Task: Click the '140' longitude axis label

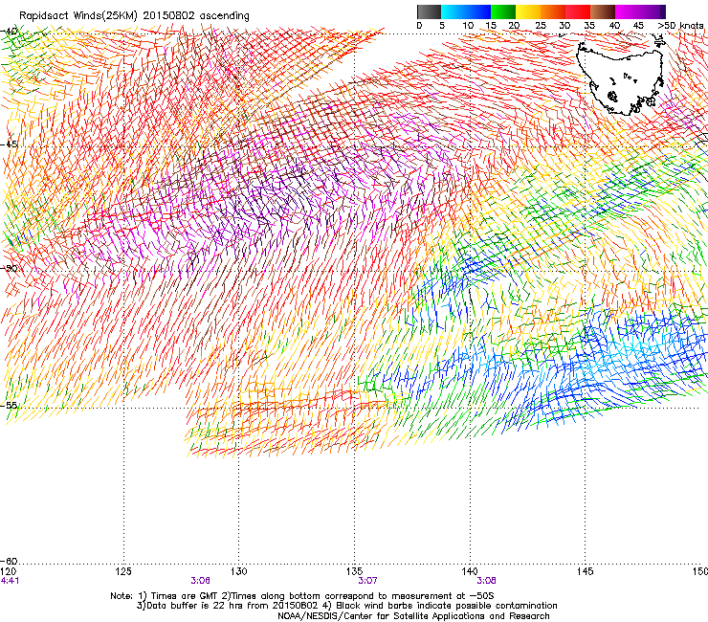Action: [x=470, y=571]
